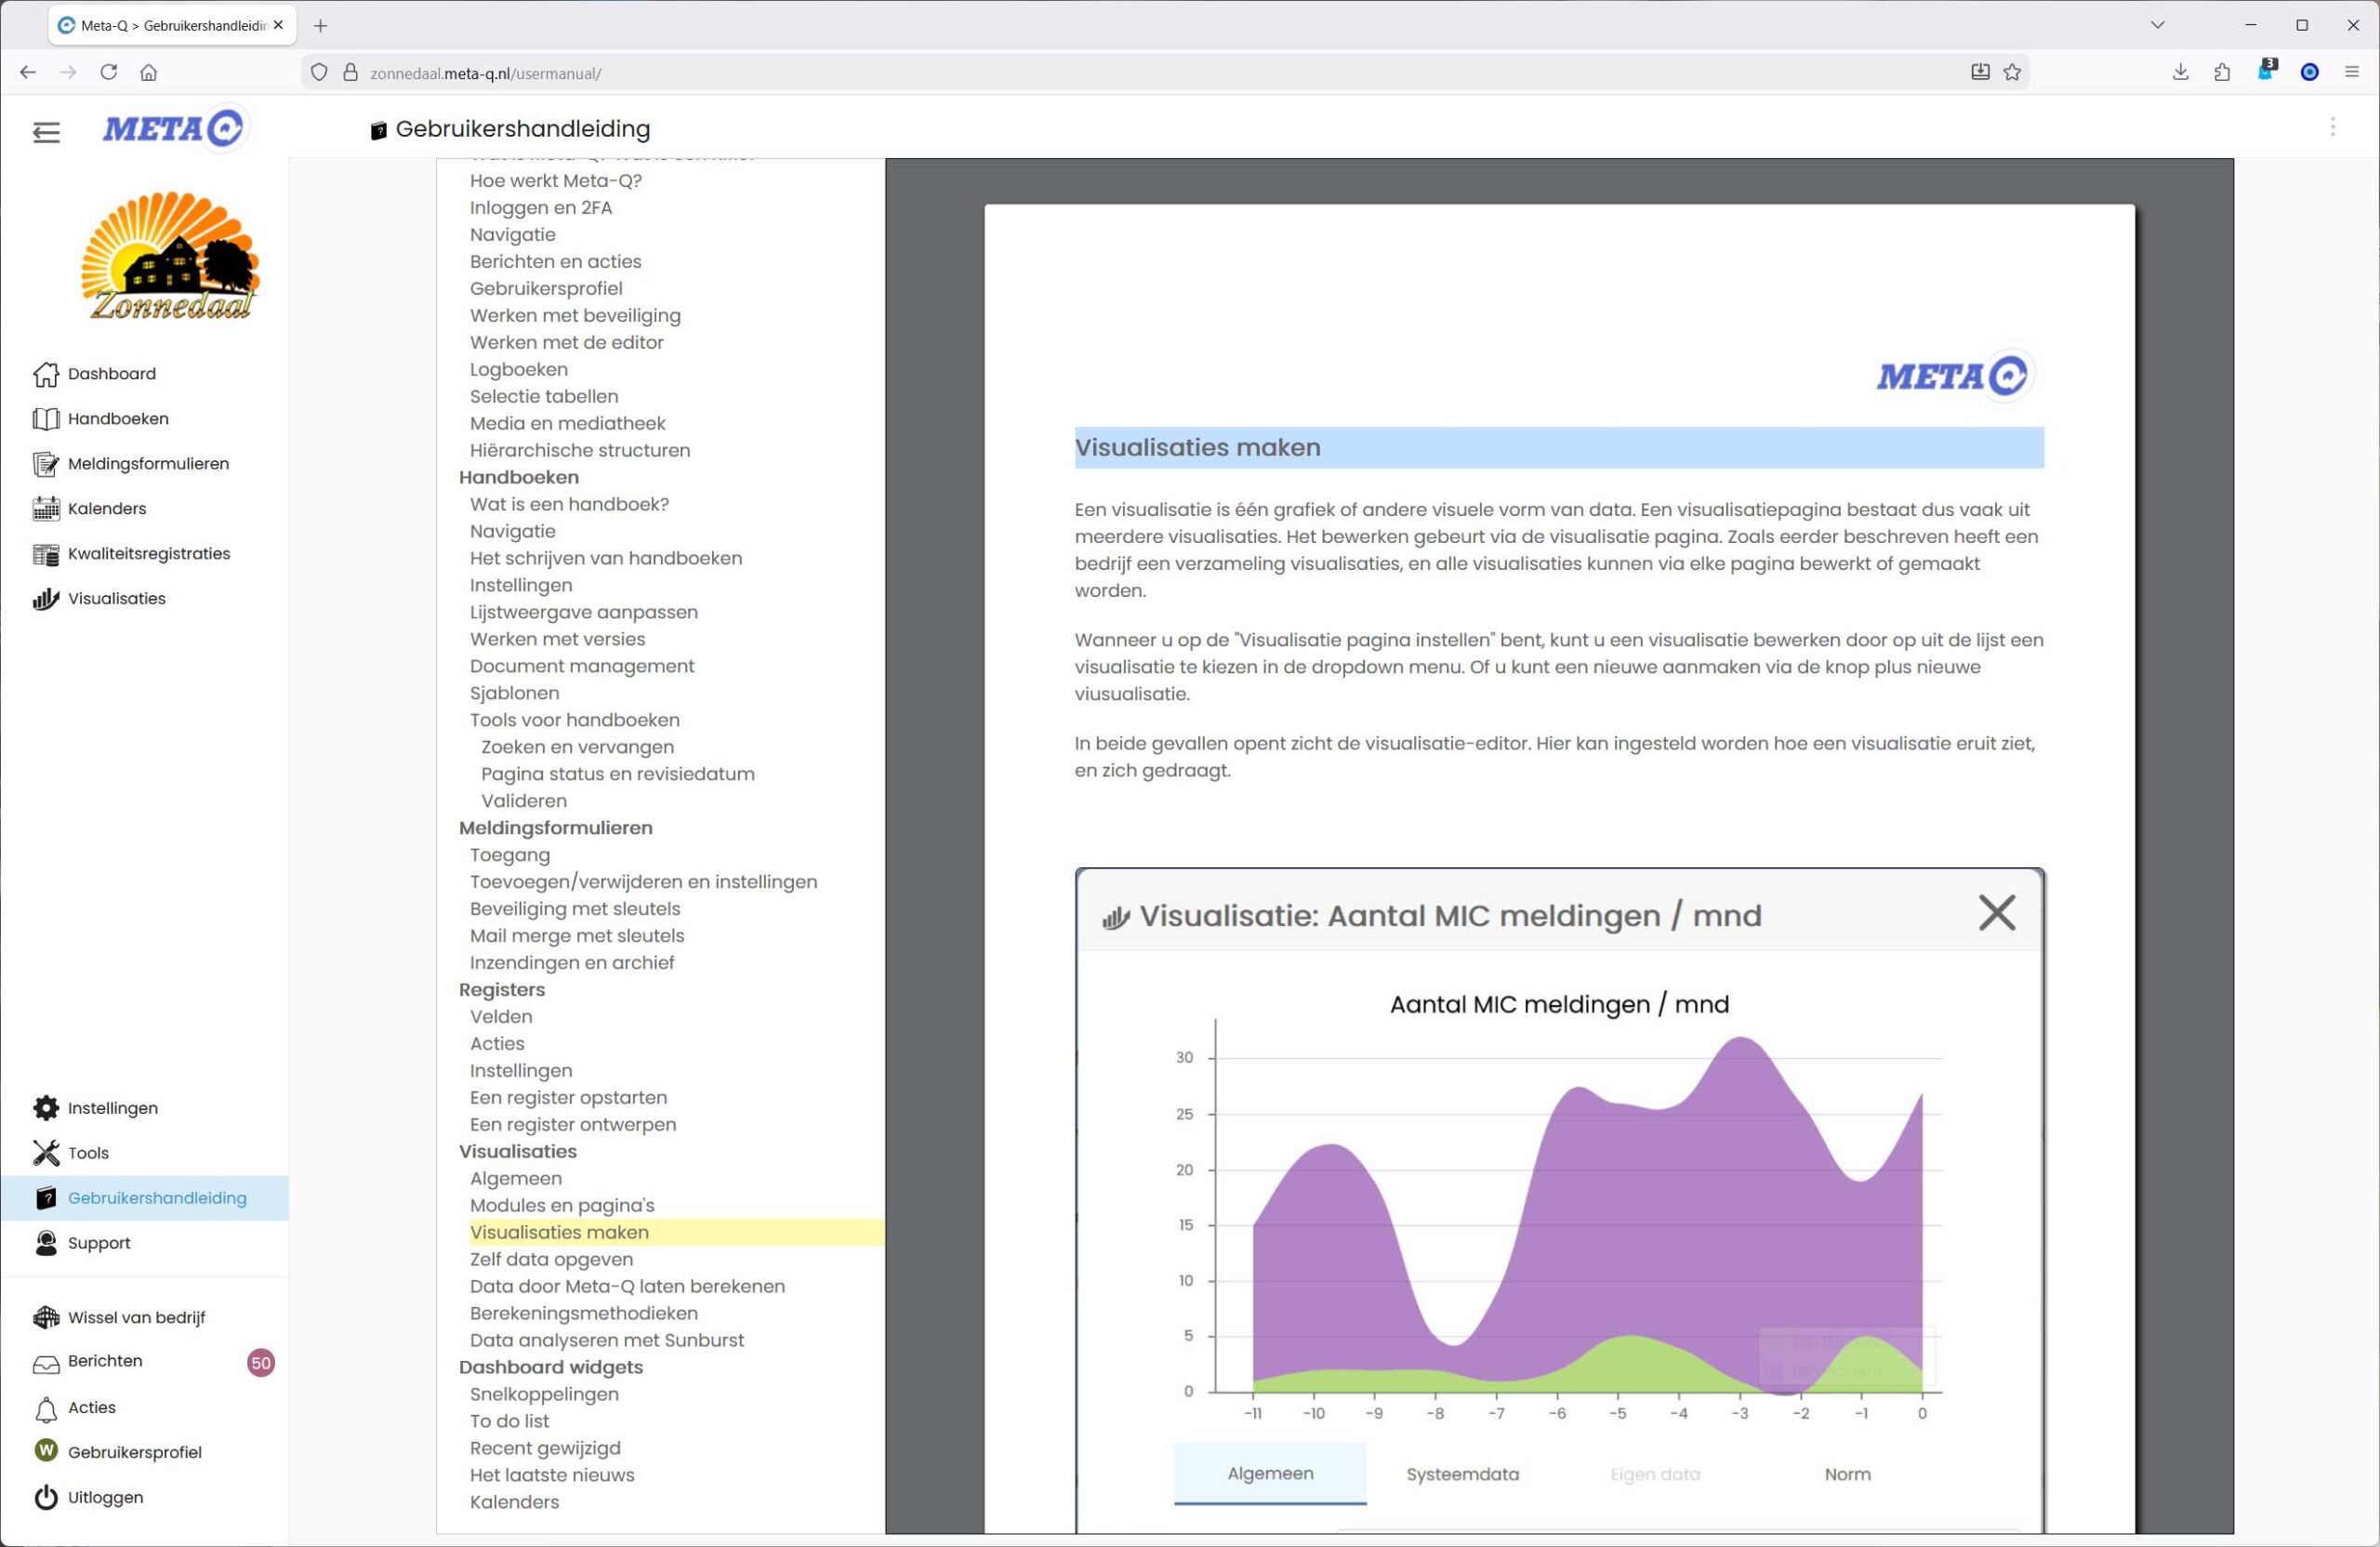Collapse the sidebar with hamburger icon
2380x1547 pixels.
46,132
